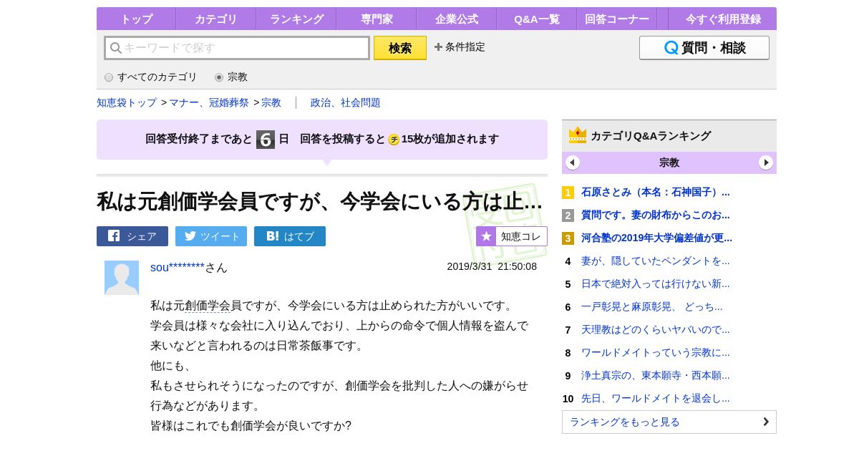Open 条件指定 search options

point(460,47)
